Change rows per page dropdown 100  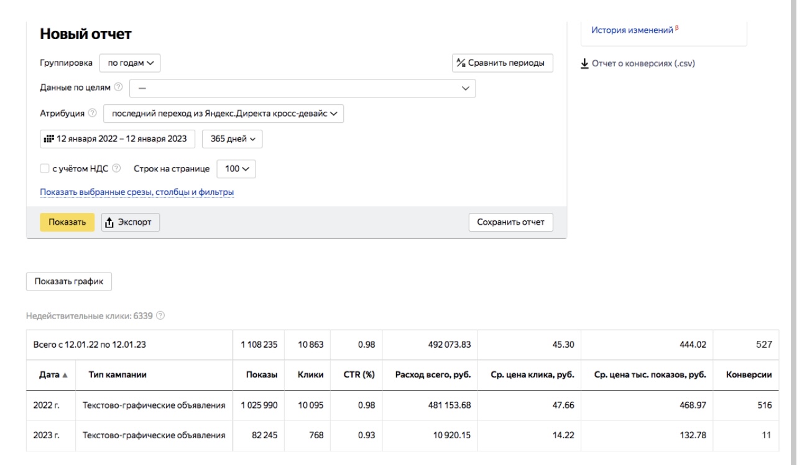coord(236,168)
